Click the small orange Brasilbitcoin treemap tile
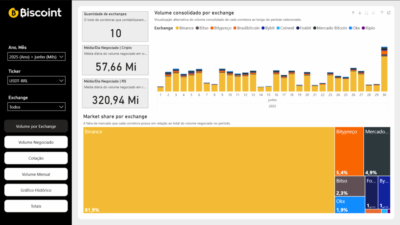400x225 pixels. 373,211
